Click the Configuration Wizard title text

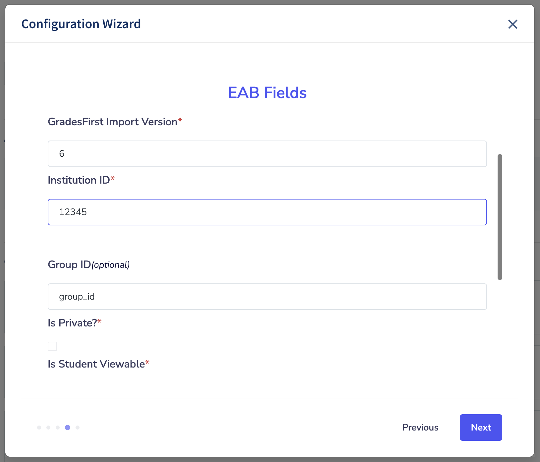tap(81, 24)
